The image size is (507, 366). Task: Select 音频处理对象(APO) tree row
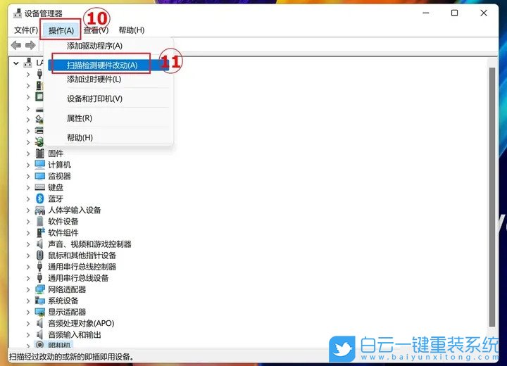click(x=81, y=323)
